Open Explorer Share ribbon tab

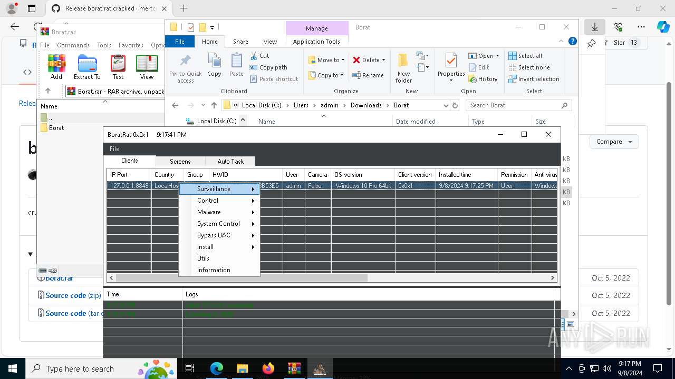240,42
